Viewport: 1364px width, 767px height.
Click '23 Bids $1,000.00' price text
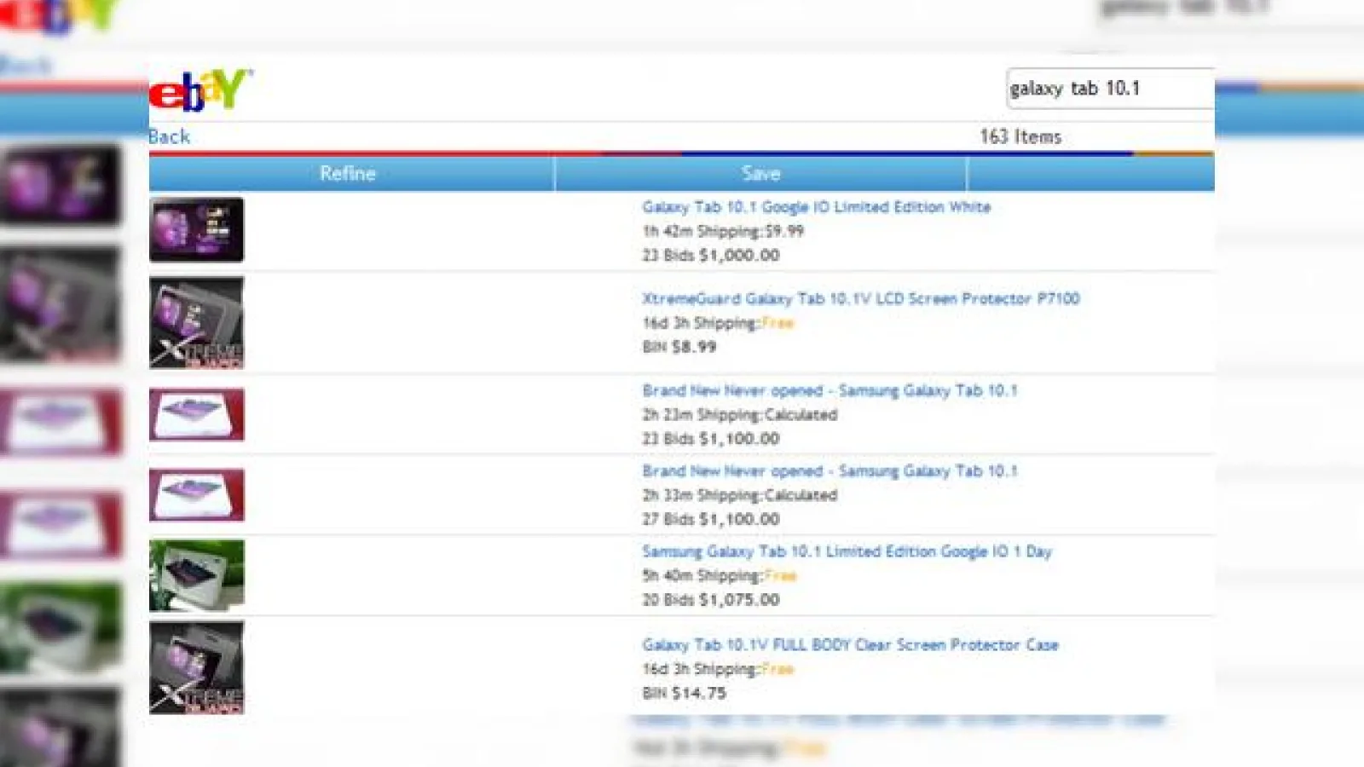[x=710, y=255]
